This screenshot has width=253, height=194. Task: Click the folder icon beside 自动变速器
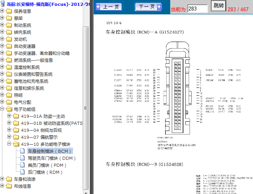point(9,46)
